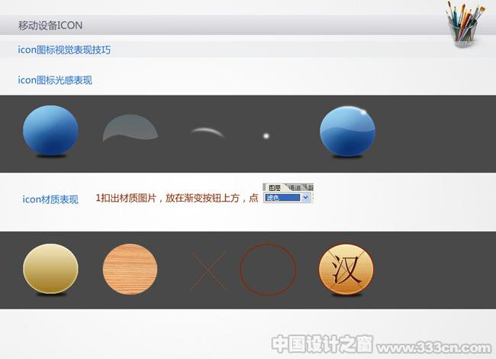Image resolution: width=496 pixels, height=359 pixels.
Task: Switch to the 图层 tab
Action: 275,187
